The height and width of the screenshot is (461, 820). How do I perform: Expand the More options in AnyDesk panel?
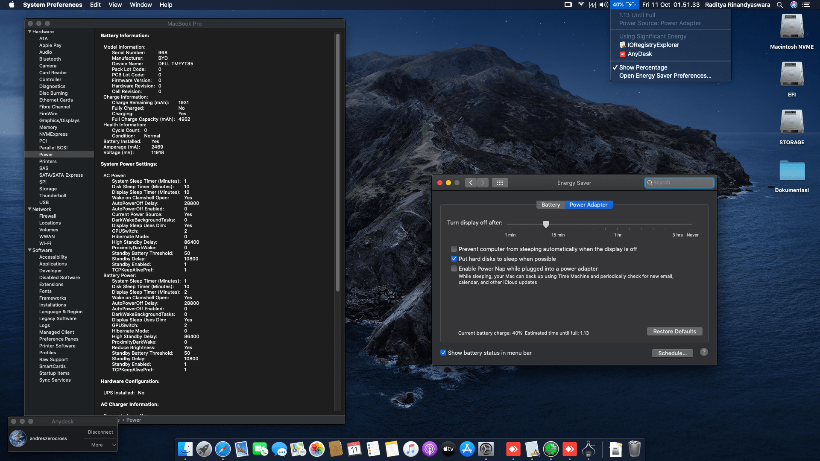coord(100,445)
